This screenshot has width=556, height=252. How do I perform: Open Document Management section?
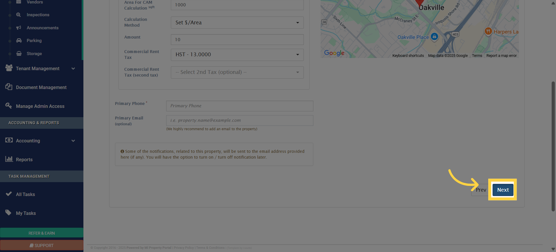[x=41, y=87]
